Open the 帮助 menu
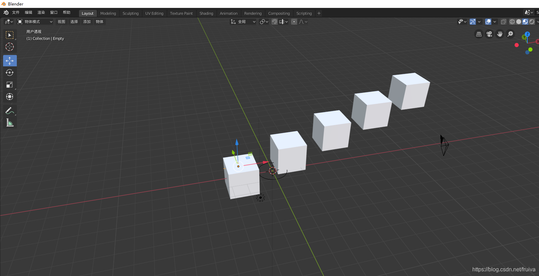This screenshot has width=539, height=276. click(67, 13)
